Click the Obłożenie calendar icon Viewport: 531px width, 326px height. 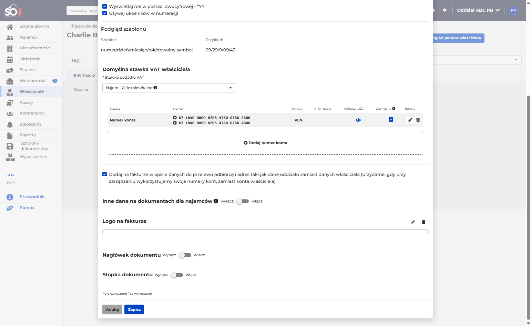[x=10, y=59]
